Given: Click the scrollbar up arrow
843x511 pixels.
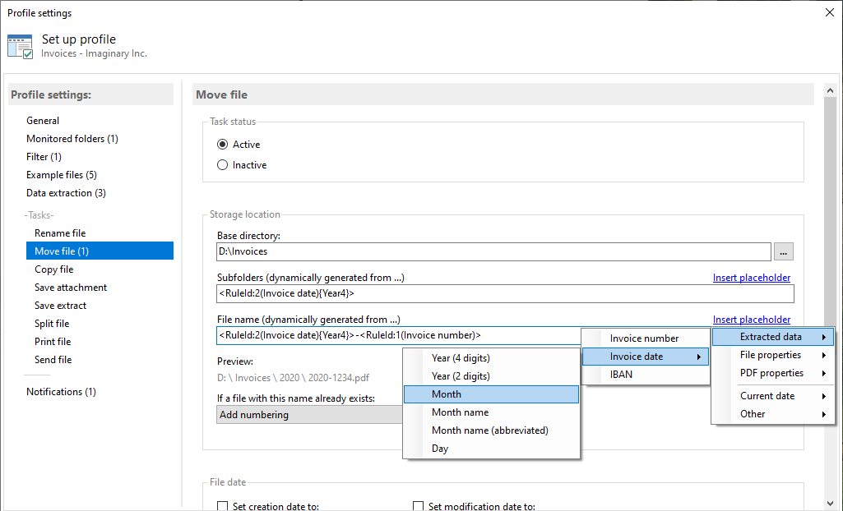Looking at the screenshot, I should pos(831,90).
